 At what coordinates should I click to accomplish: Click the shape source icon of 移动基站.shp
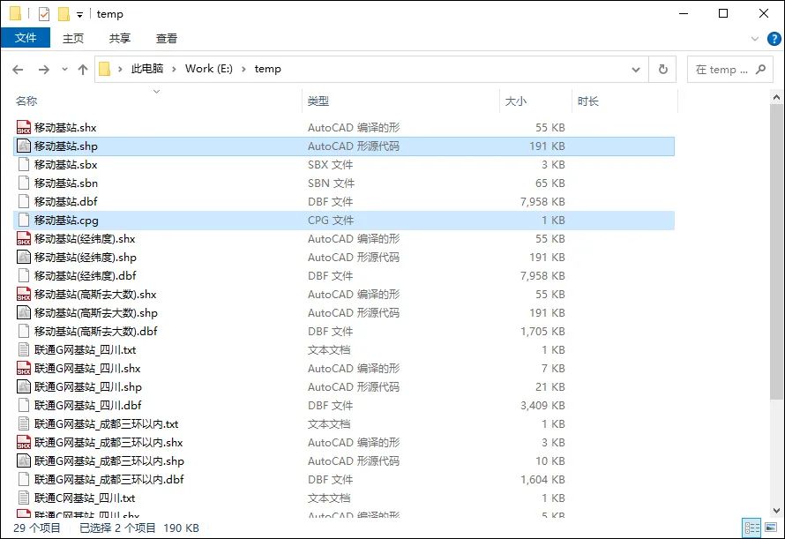tap(24, 146)
